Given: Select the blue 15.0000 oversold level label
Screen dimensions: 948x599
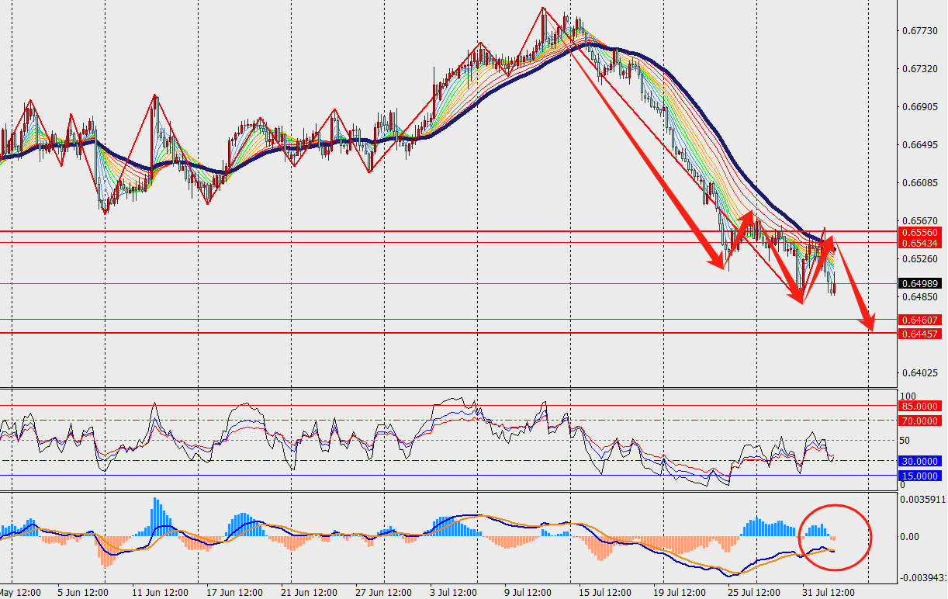Looking at the screenshot, I should (919, 475).
